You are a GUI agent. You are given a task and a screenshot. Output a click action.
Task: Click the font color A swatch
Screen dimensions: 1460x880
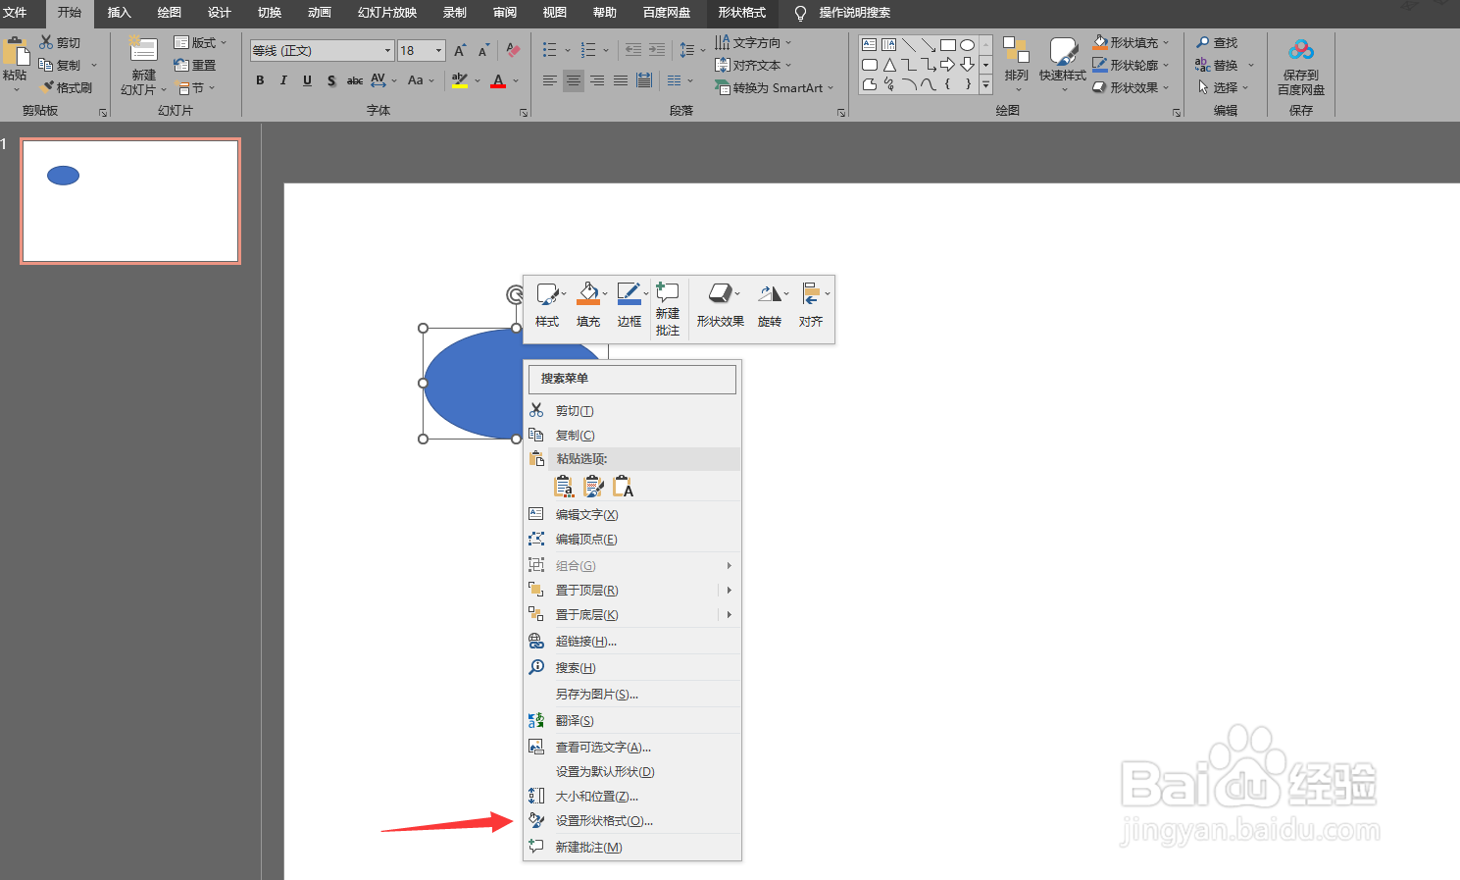coord(498,80)
